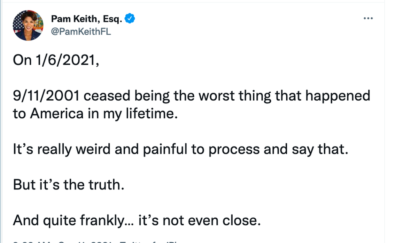The height and width of the screenshot is (243, 418).
Task: Open Pam Keith's profile picture
Action: tap(28, 25)
